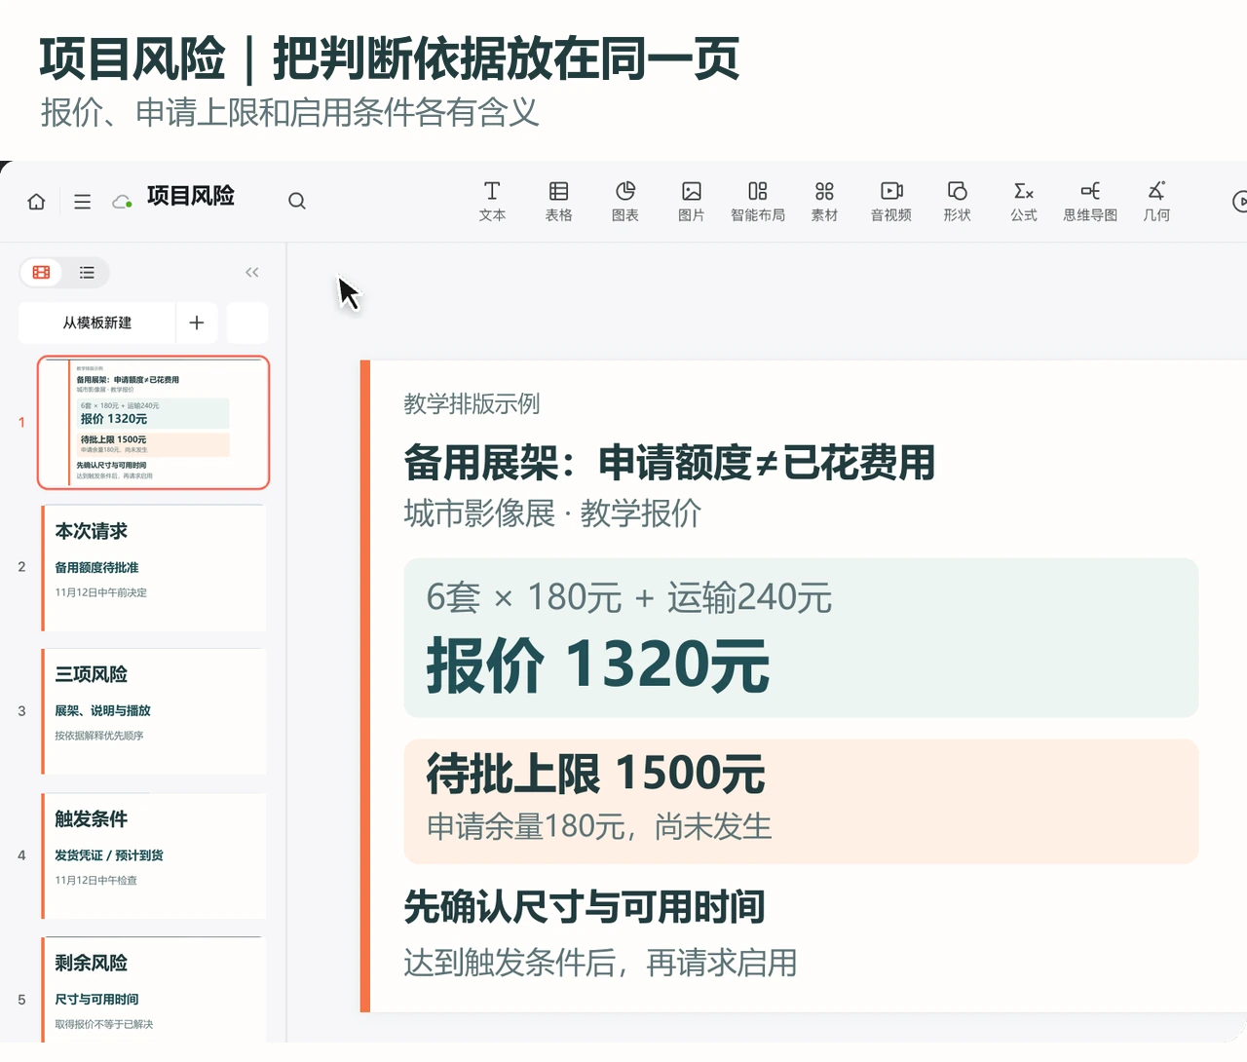Select slide 5 thumbnail 剩余风险
Screen dimensions: 1247x1062
(x=153, y=990)
